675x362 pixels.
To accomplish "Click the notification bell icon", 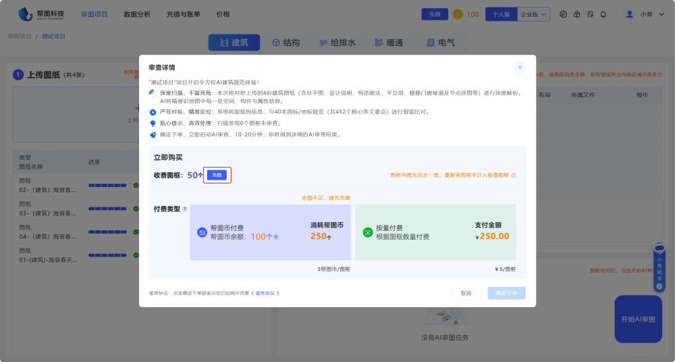I will pos(603,14).
